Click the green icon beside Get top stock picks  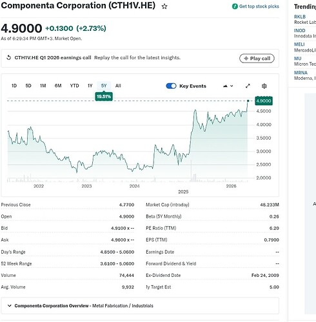[x=235, y=6]
